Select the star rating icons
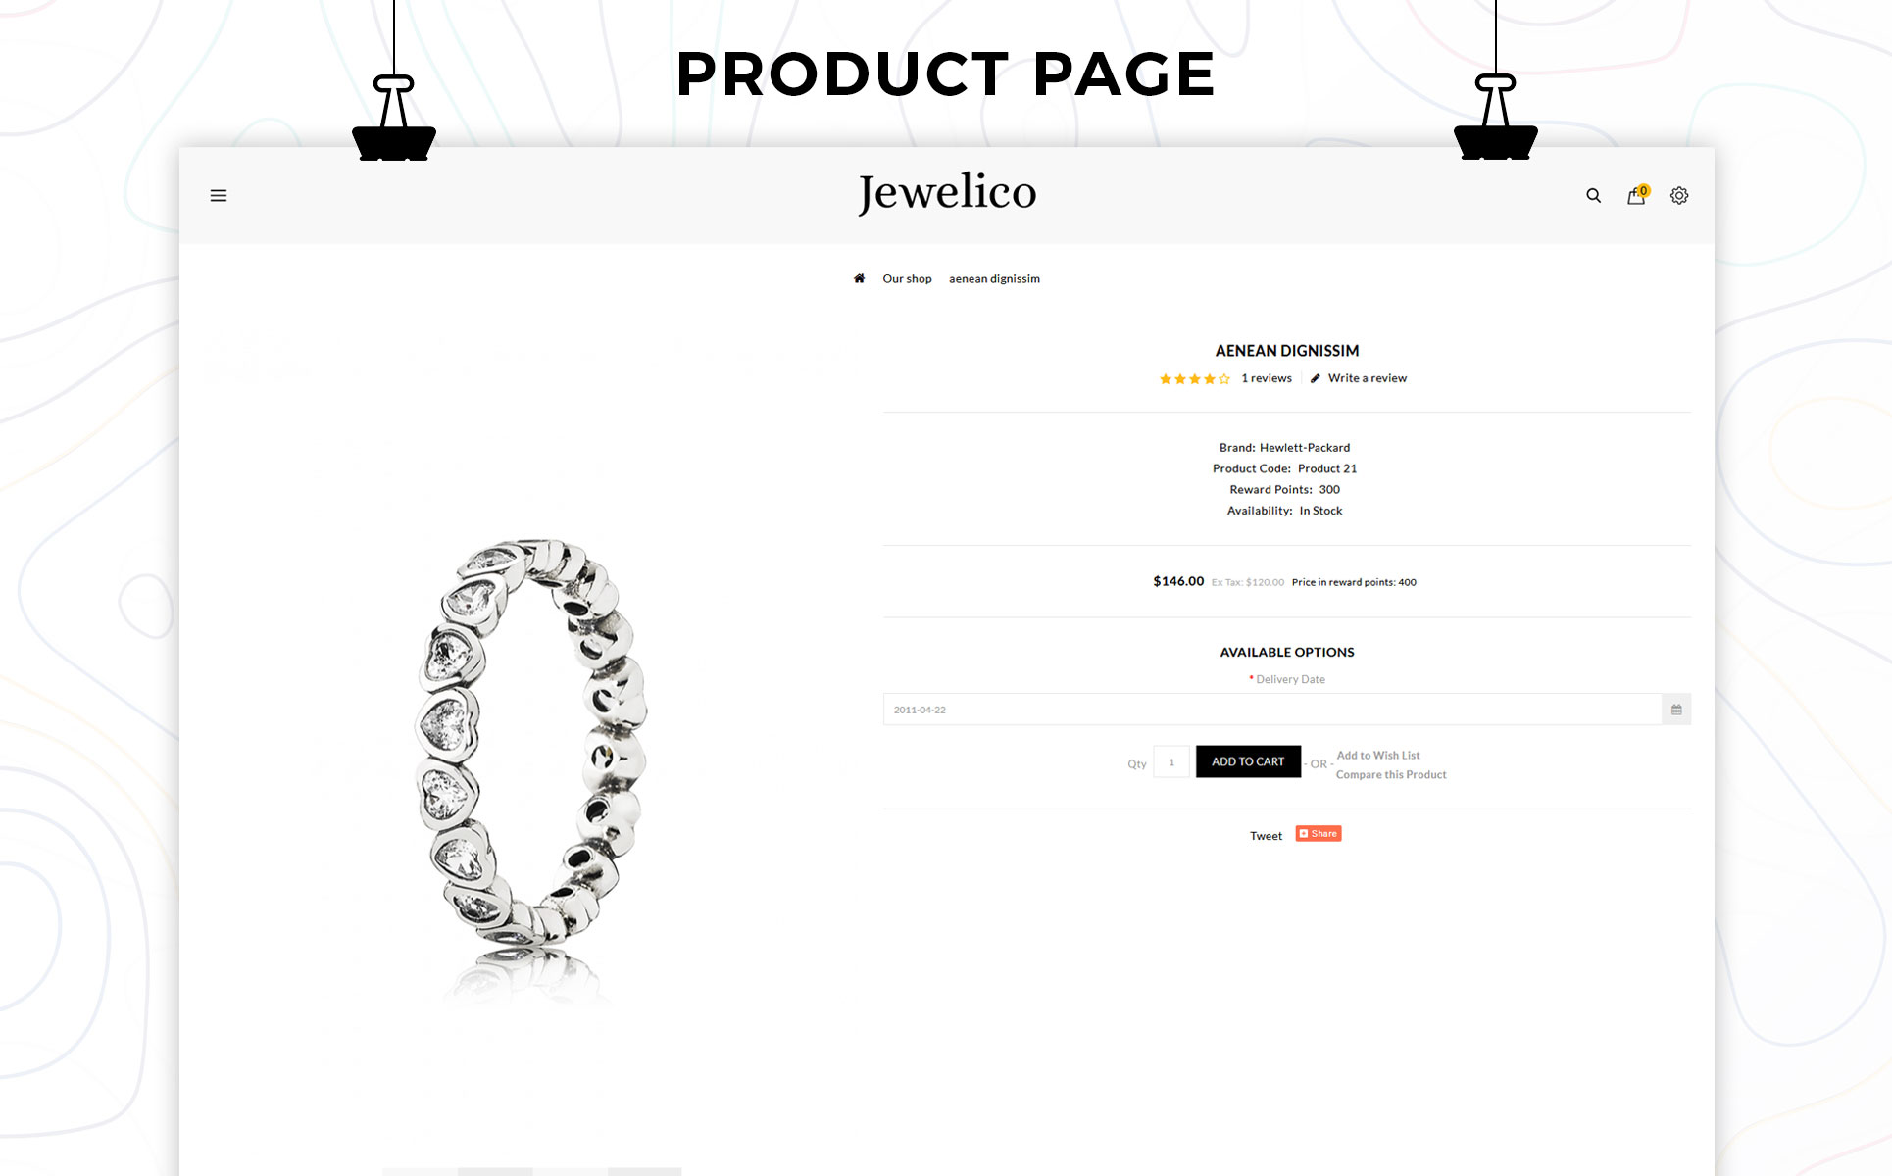This screenshot has height=1176, width=1892. point(1194,379)
